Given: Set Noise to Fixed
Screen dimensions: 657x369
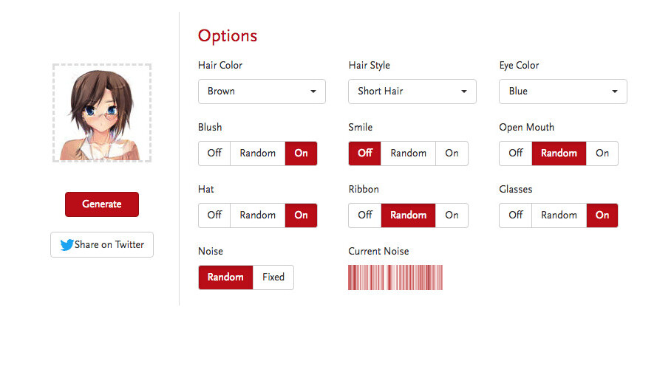Looking at the screenshot, I should coord(273,277).
